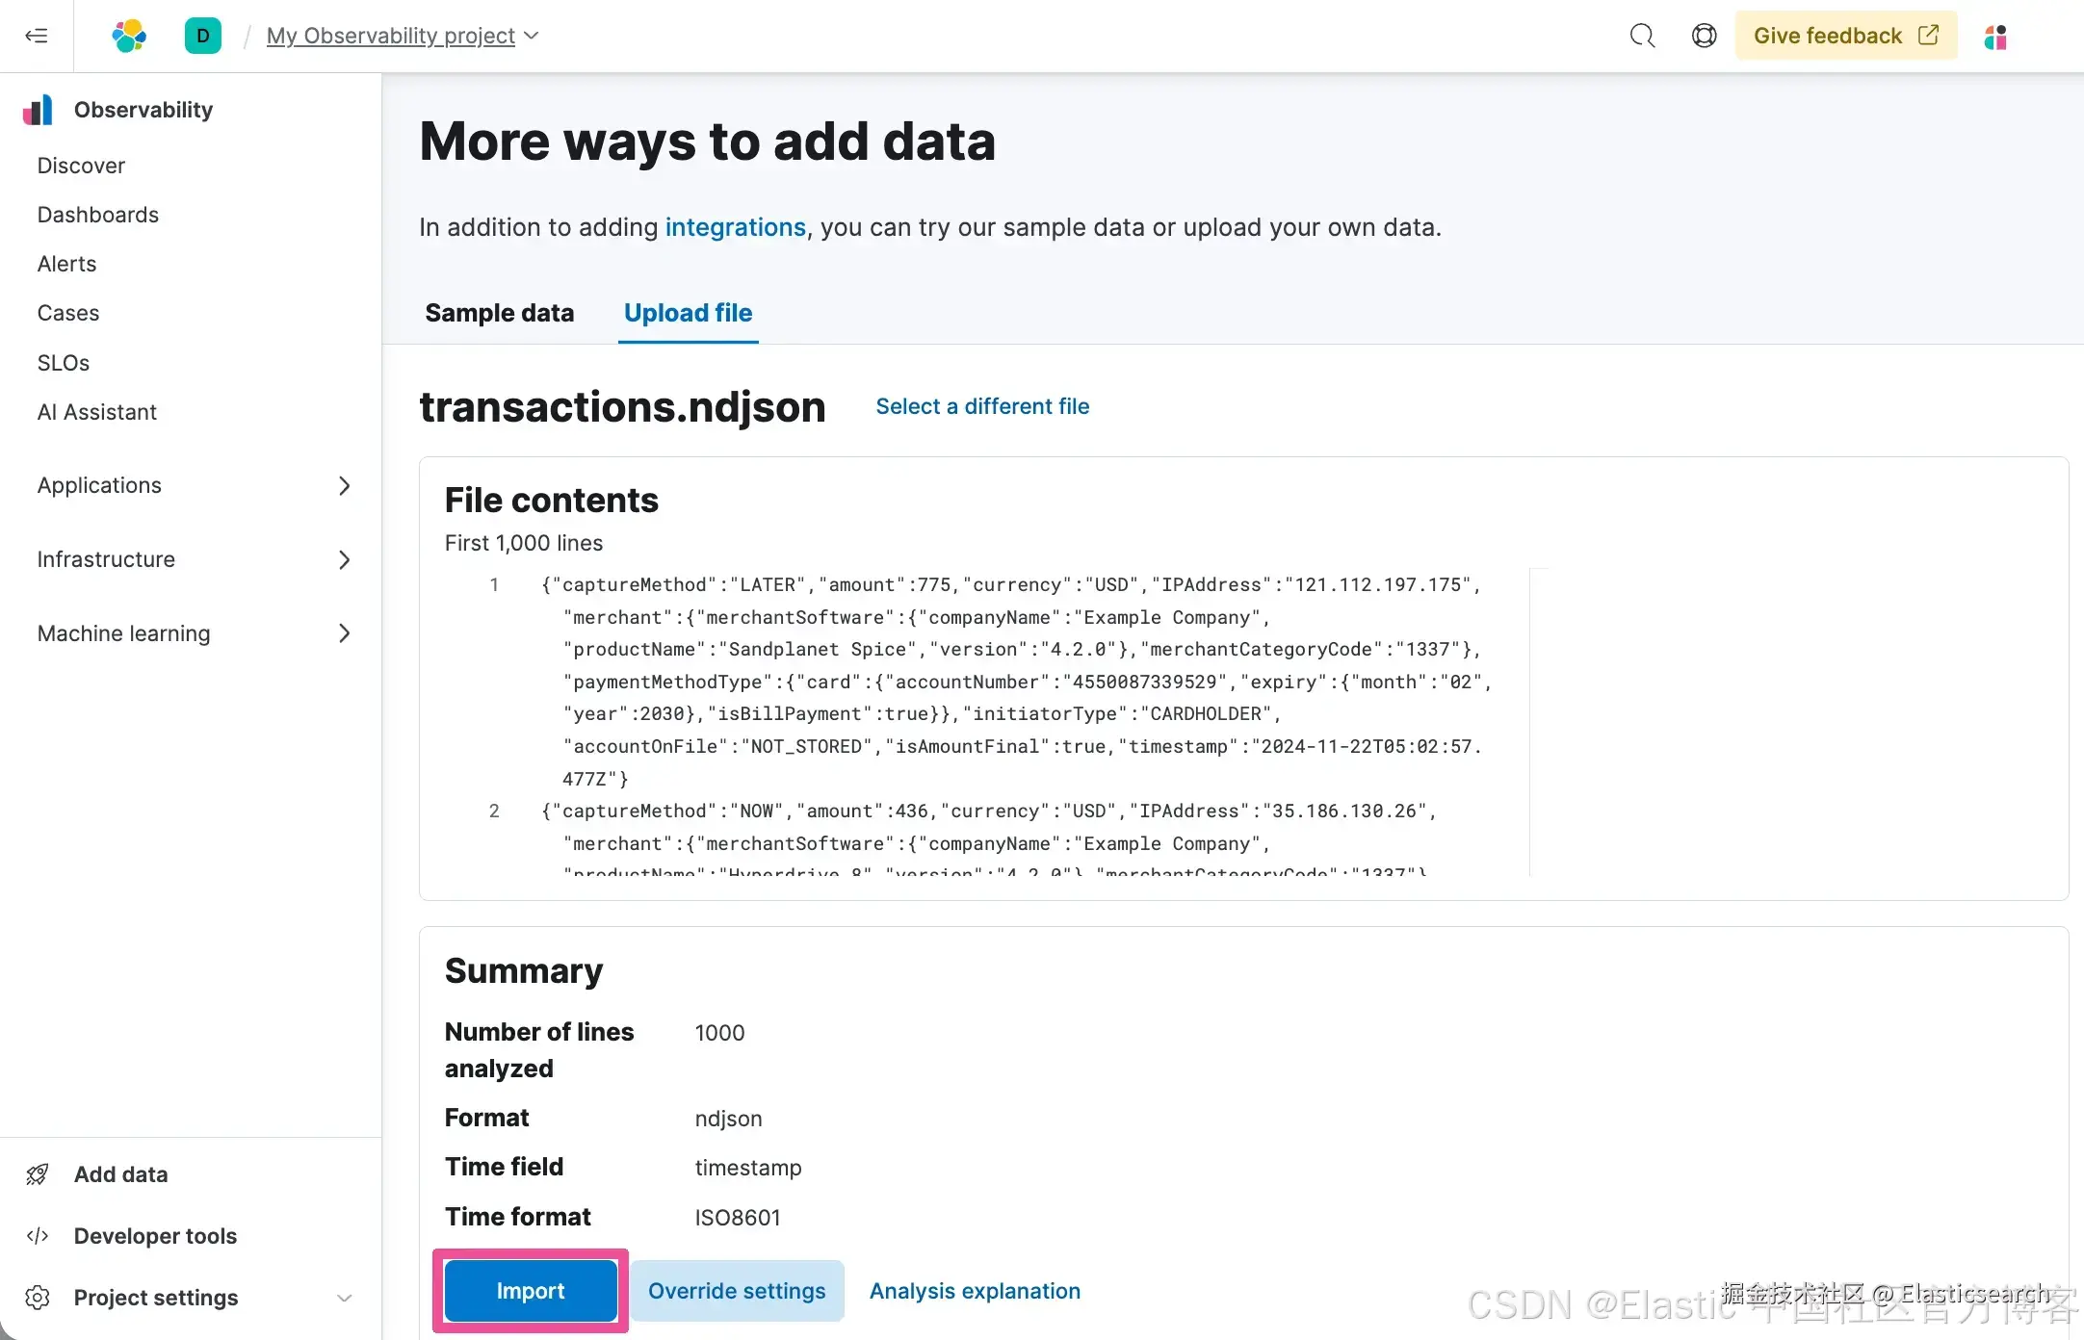The image size is (2084, 1340).
Task: Open Discover in the sidebar
Action: [x=81, y=166]
